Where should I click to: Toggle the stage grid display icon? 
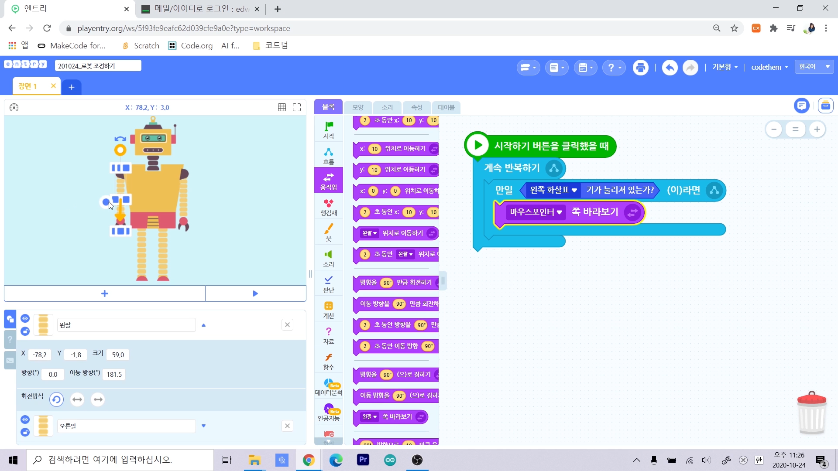[x=282, y=107]
